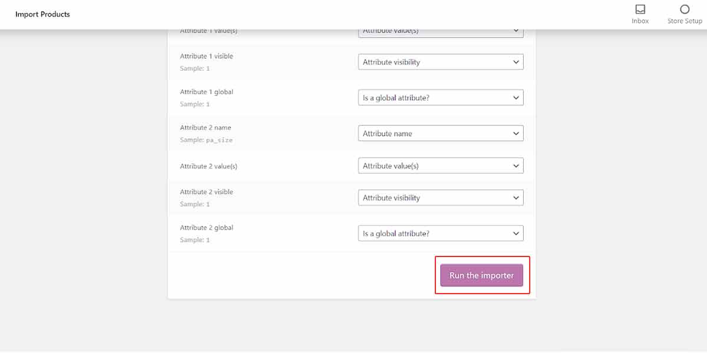Expand the Attribute 2 visible dropdown

441,198
